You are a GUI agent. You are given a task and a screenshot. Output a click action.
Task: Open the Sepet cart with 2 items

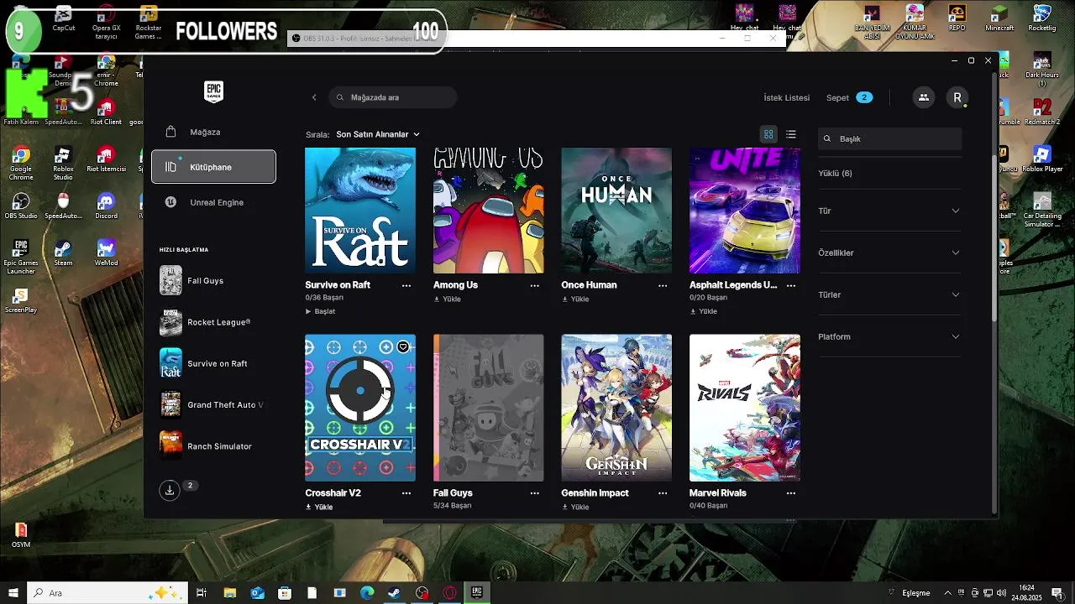click(849, 97)
